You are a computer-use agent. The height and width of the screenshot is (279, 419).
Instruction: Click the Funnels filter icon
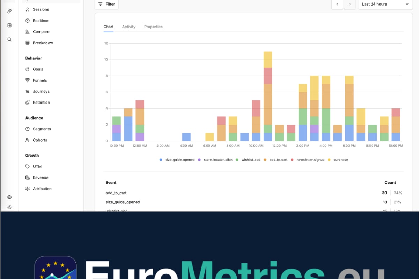28,81
